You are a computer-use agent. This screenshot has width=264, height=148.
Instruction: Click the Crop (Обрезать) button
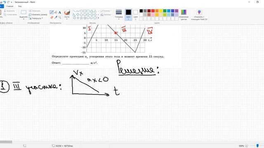[35, 11]
